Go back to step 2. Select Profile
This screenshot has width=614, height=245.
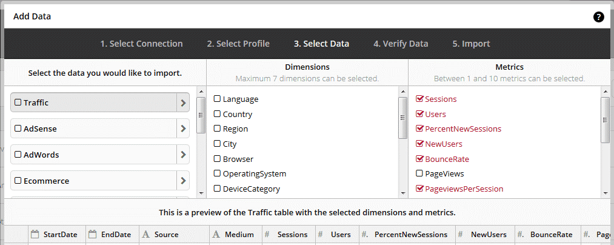pos(238,44)
